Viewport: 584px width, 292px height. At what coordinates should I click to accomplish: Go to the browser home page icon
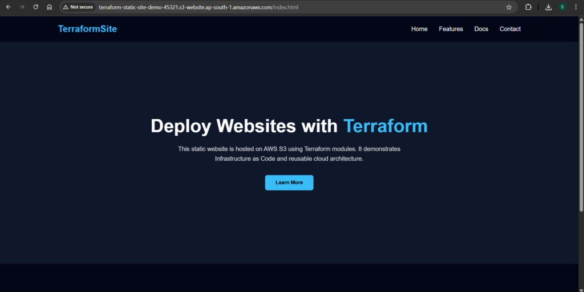coord(50,7)
